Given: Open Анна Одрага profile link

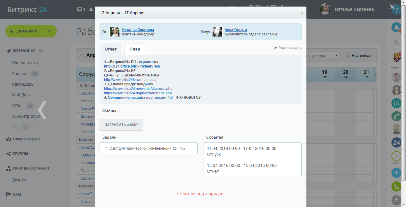Looking at the screenshot, I should coord(236,30).
